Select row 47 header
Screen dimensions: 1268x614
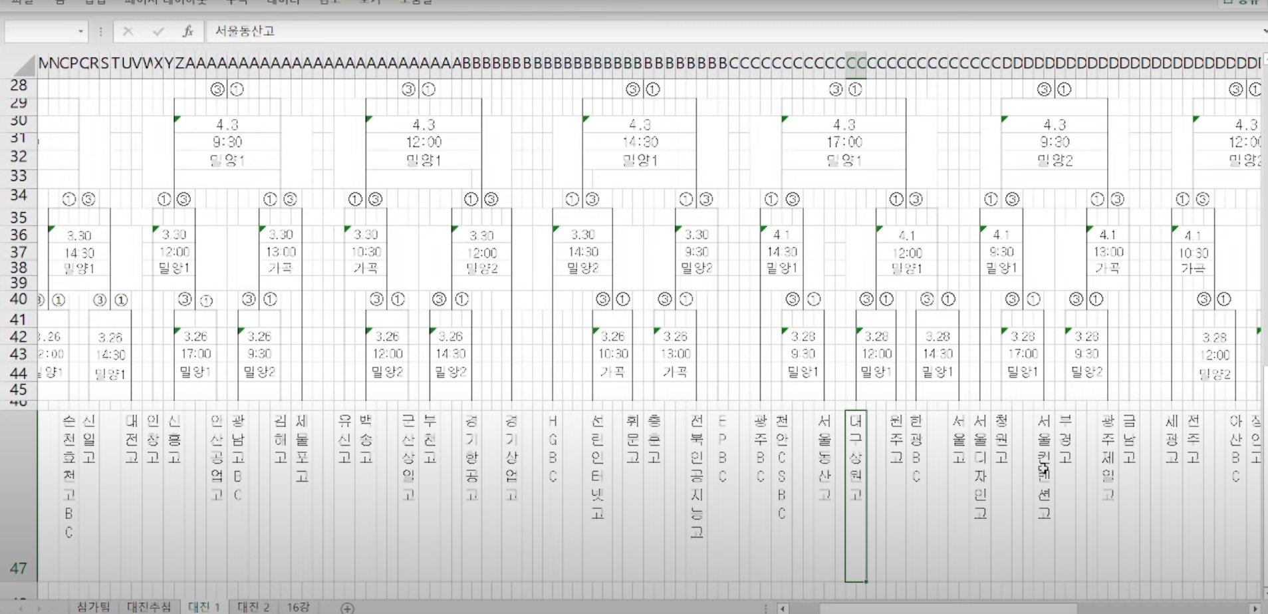tap(19, 568)
